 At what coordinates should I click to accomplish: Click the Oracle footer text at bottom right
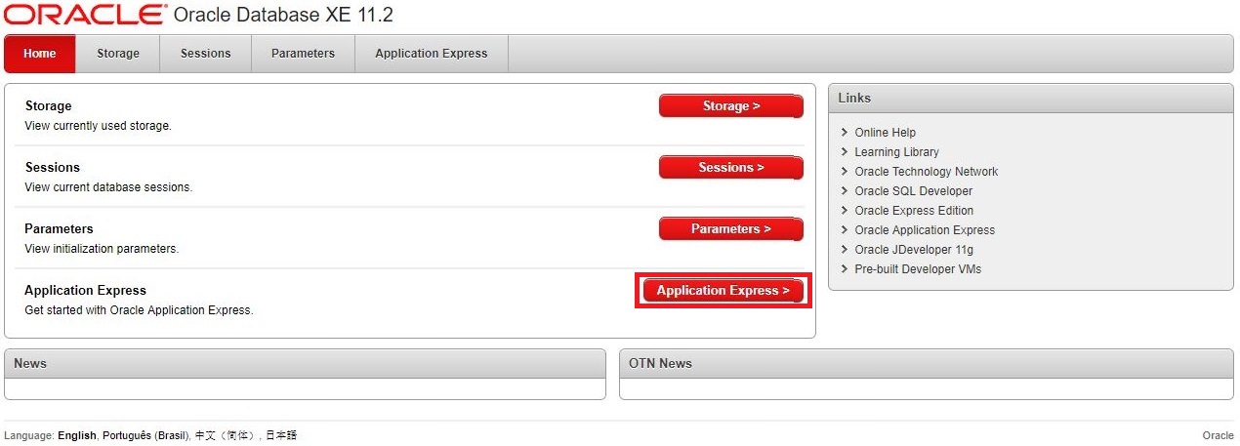click(1218, 435)
